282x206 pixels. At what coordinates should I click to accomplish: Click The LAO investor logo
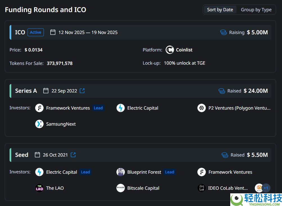coord(39,188)
